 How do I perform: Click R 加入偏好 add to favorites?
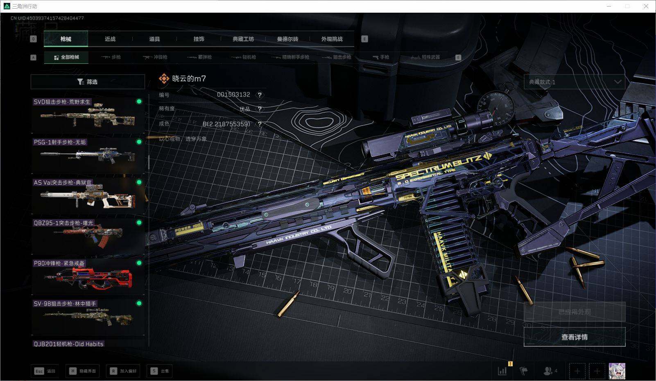[123, 371]
